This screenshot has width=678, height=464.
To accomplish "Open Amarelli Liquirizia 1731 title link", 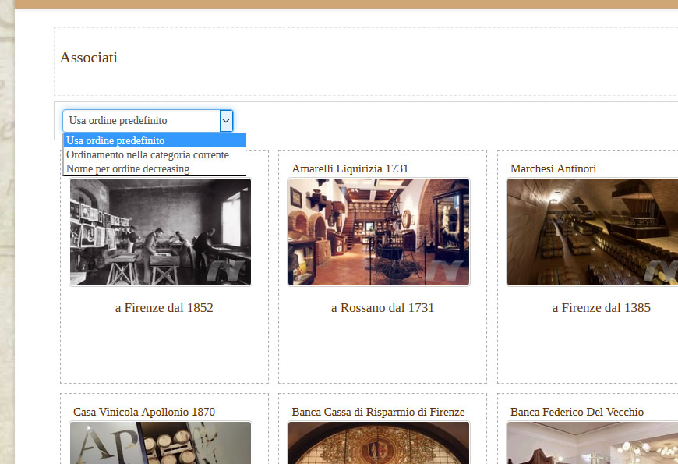I will (x=350, y=168).
